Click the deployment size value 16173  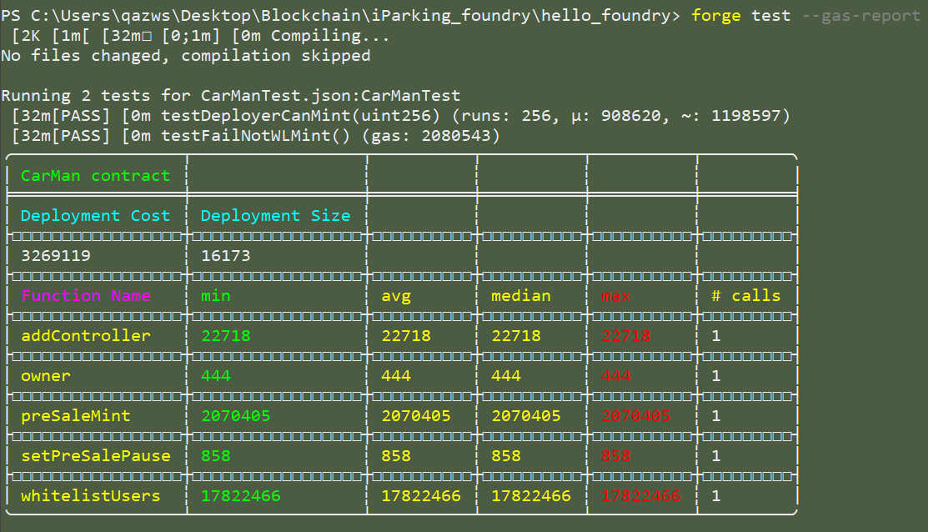(x=225, y=256)
